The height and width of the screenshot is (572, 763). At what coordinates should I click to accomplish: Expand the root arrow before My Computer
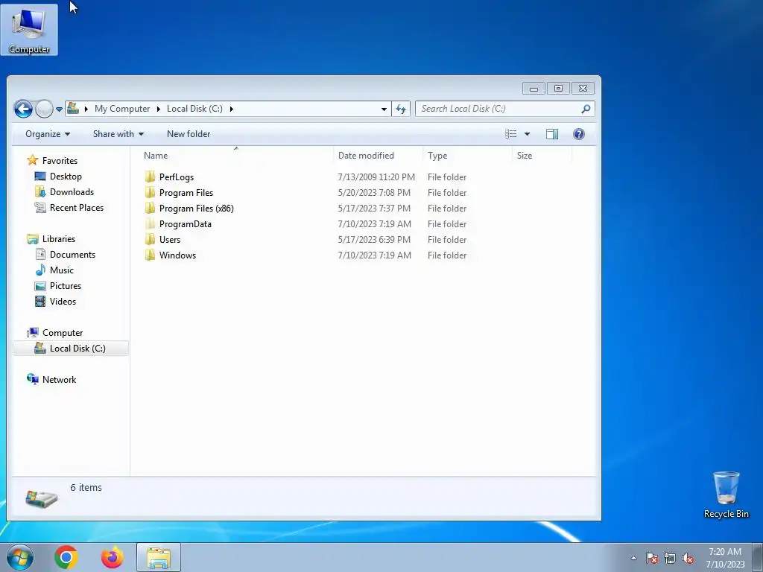(86, 109)
